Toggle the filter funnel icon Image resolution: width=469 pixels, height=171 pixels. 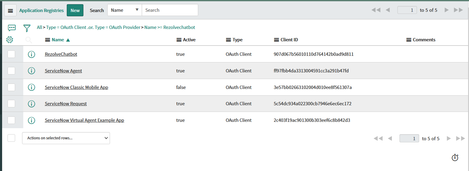(27, 28)
